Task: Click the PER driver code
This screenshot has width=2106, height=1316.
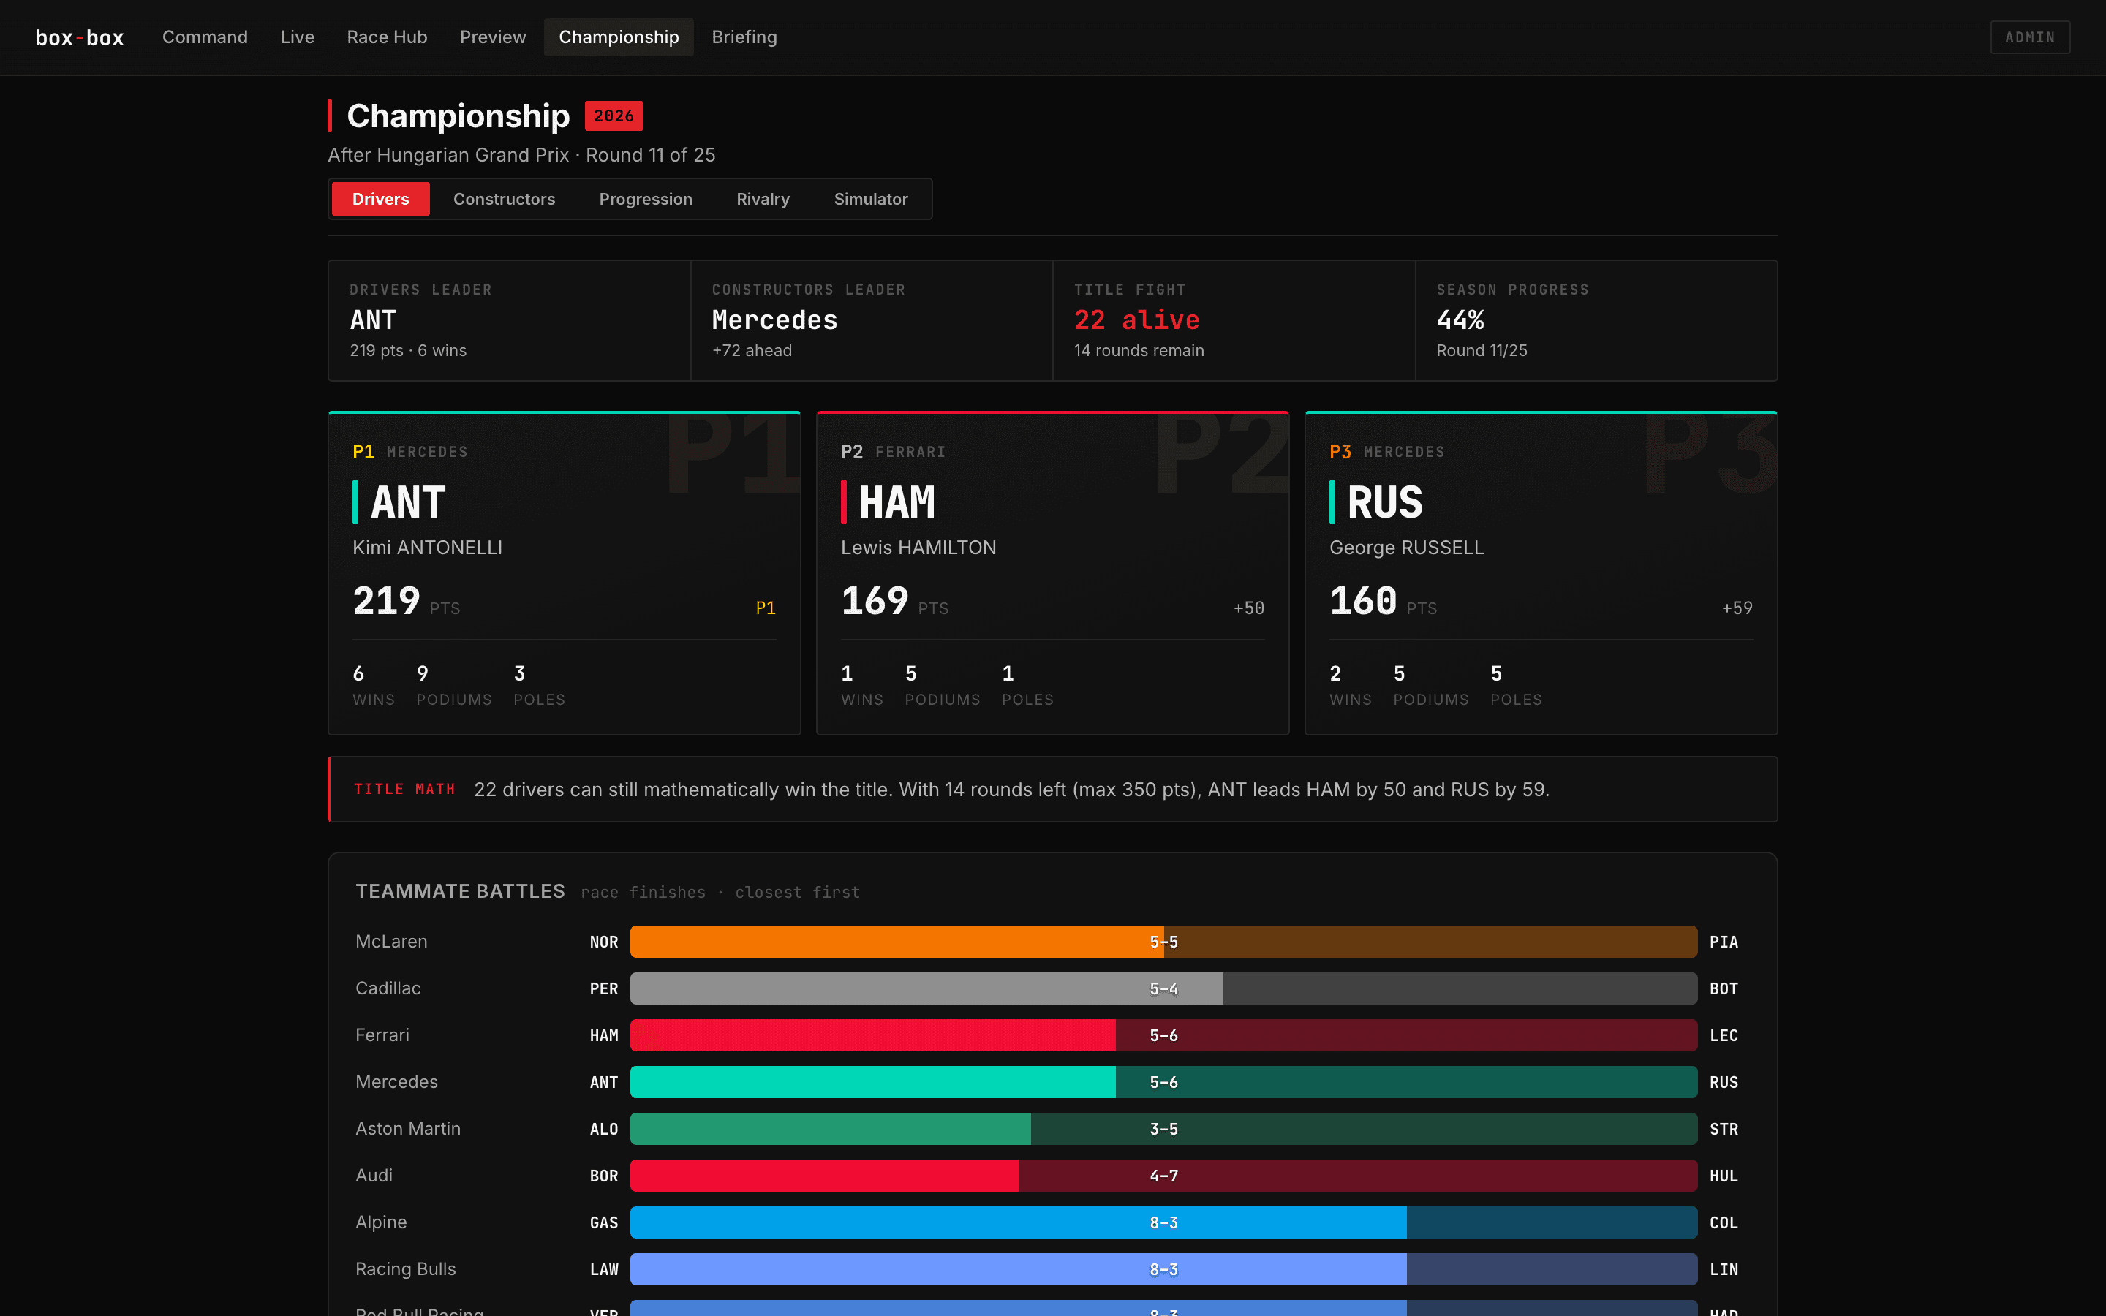Action: (604, 990)
